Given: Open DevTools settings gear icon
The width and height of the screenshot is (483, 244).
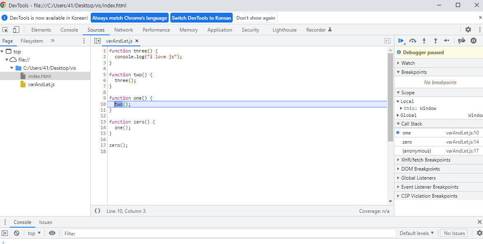Looking at the screenshot, I should [468, 30].
